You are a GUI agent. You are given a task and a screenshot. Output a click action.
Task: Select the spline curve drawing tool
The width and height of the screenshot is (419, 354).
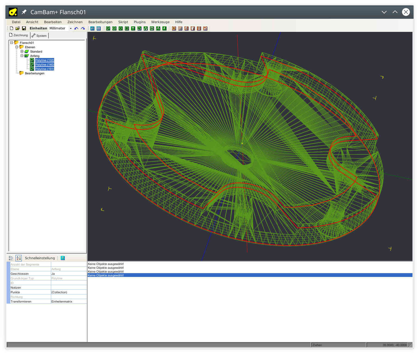[146, 28]
